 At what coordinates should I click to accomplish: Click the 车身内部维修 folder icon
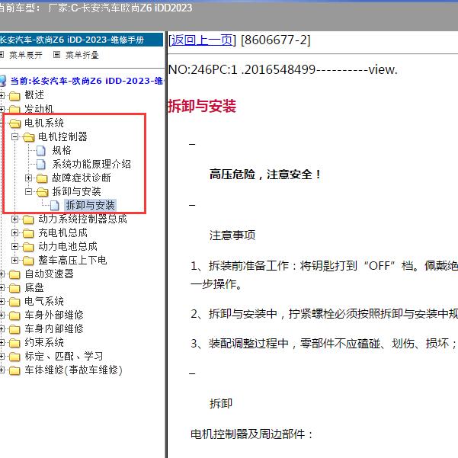(x=14, y=329)
